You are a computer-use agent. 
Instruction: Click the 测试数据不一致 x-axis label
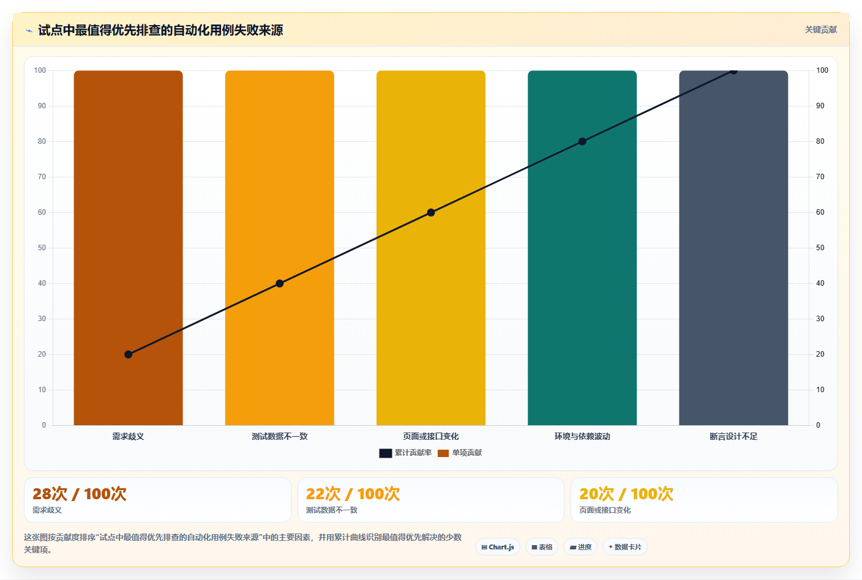pyautogui.click(x=280, y=436)
